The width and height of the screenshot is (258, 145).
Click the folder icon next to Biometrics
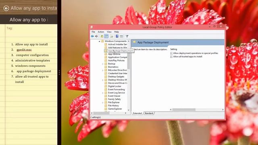click(x=106, y=67)
